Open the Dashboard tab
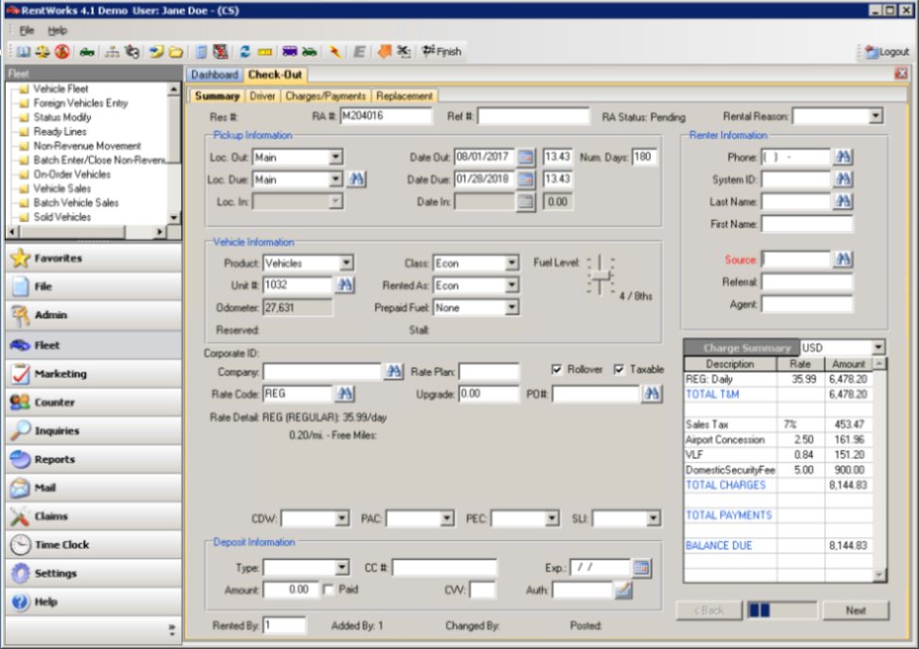919x649 pixels. 214,75
